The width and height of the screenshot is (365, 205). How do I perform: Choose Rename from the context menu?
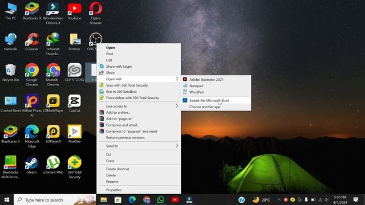point(139,182)
